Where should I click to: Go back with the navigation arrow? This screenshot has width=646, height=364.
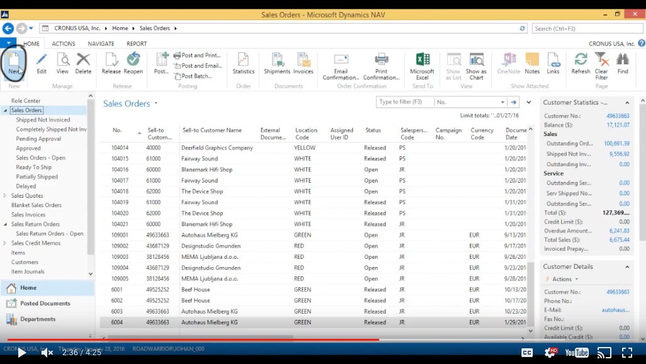click(x=8, y=28)
